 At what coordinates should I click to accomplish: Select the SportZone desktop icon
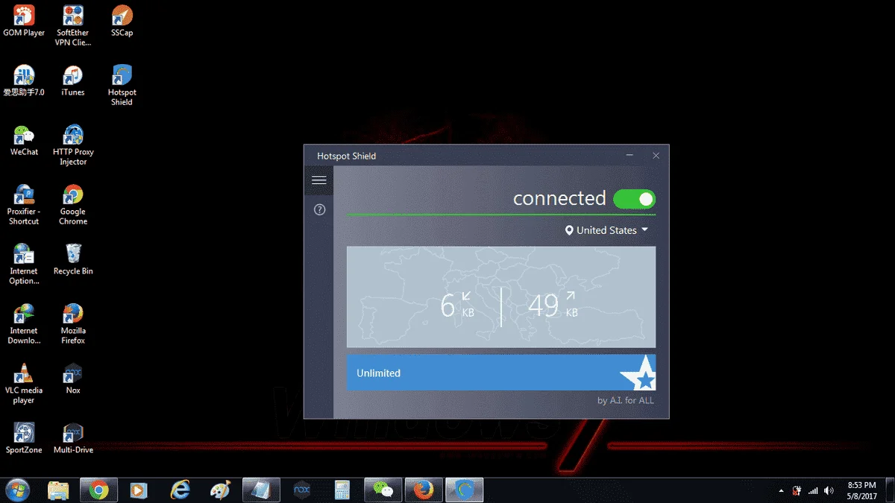(24, 438)
